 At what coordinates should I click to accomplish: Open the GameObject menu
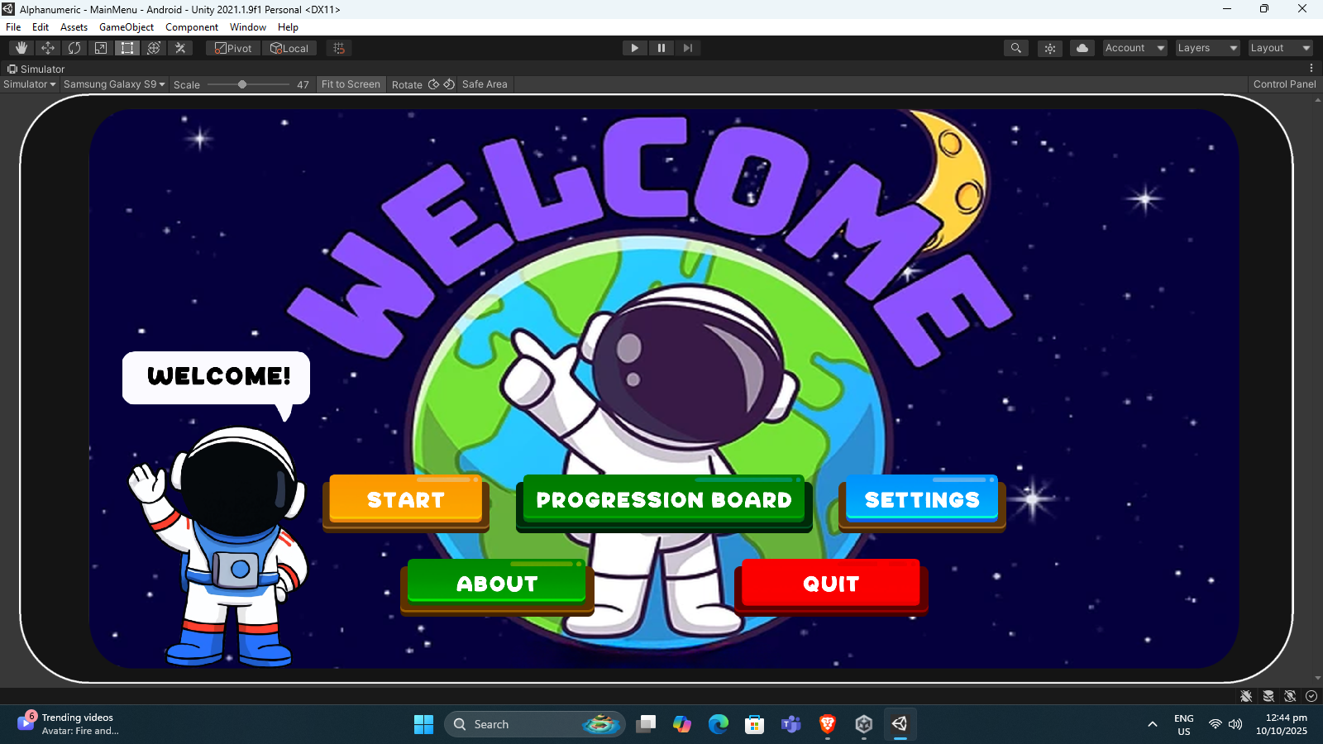click(x=126, y=27)
